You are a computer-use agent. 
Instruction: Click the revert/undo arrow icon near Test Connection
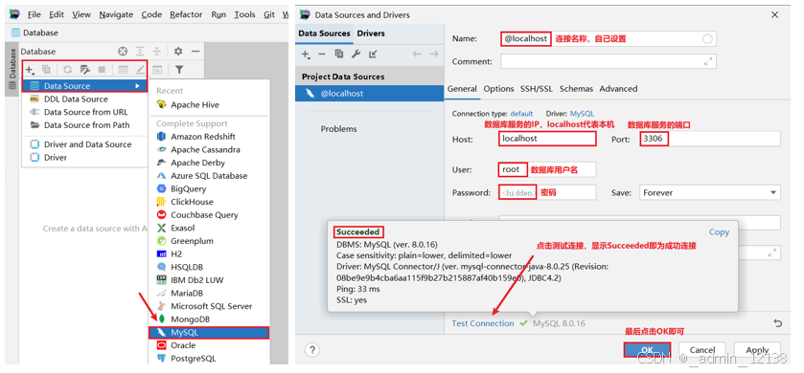(x=777, y=323)
